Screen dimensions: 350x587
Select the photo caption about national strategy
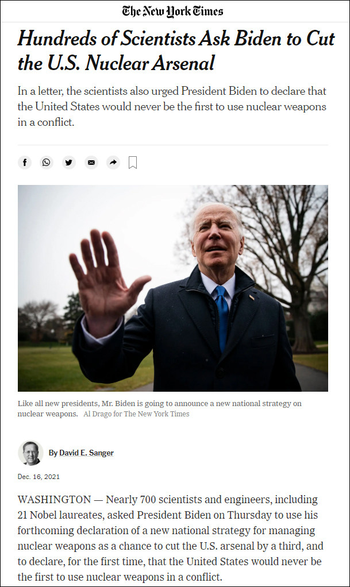point(160,408)
